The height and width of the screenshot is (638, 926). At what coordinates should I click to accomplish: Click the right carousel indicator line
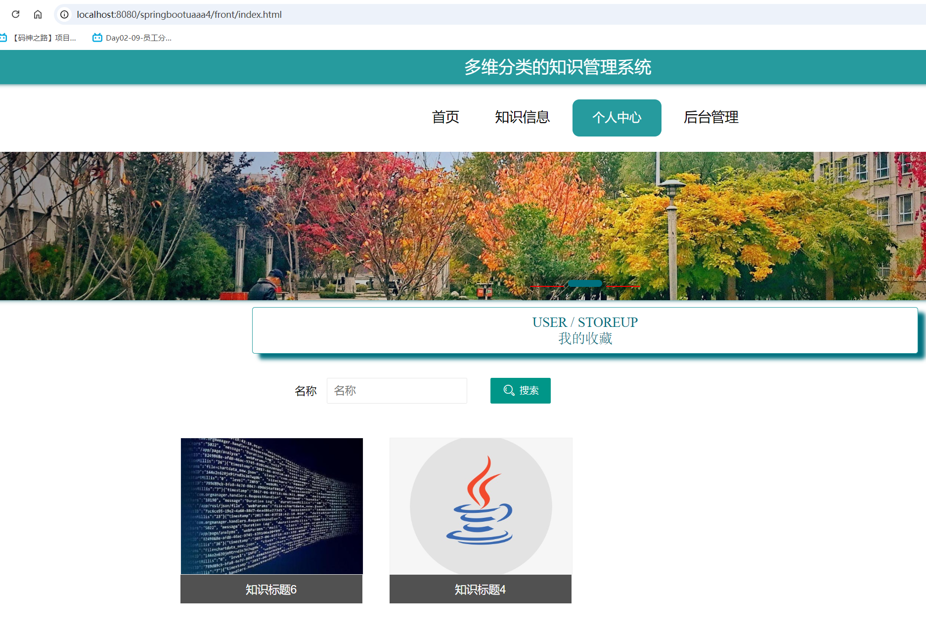[623, 285]
